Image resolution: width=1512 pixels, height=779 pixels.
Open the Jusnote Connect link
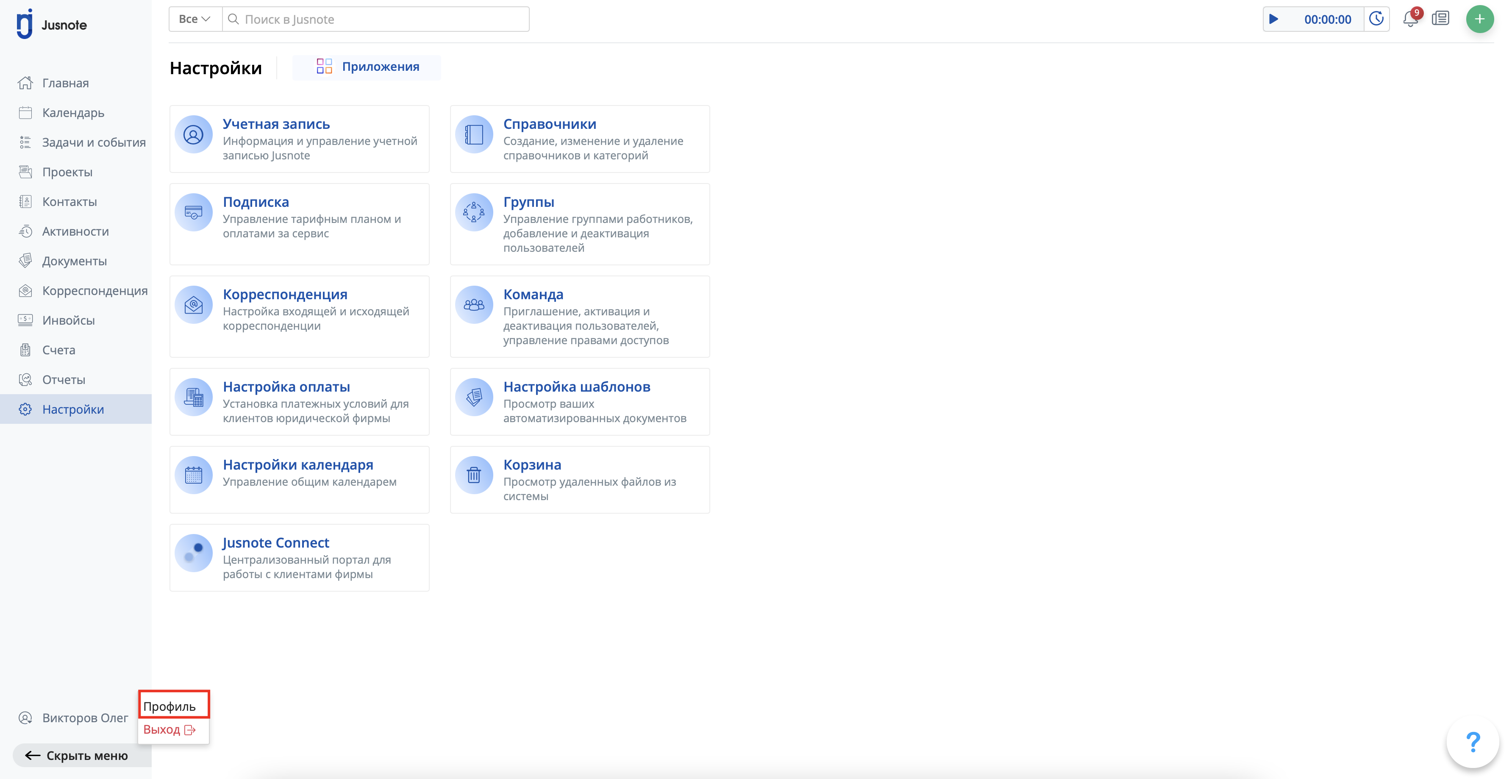pos(275,543)
